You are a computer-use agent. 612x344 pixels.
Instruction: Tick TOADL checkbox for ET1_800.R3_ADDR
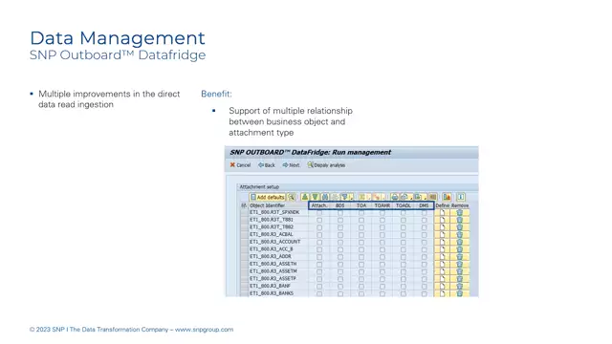pyautogui.click(x=404, y=256)
